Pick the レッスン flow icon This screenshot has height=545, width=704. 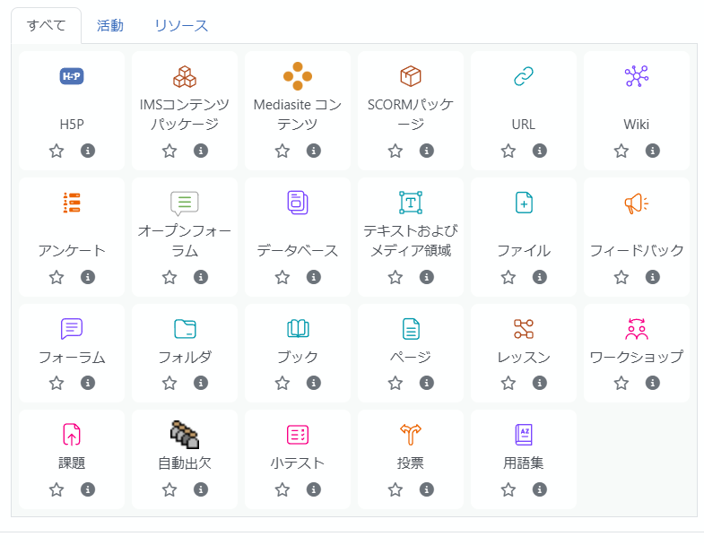pos(524,329)
